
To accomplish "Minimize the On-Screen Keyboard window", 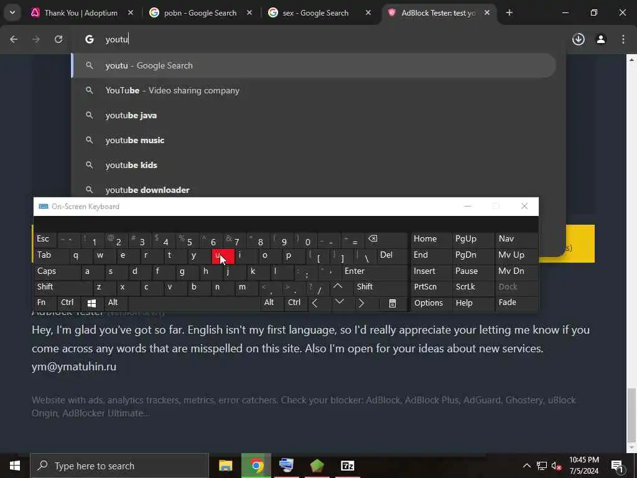I will click(x=468, y=207).
